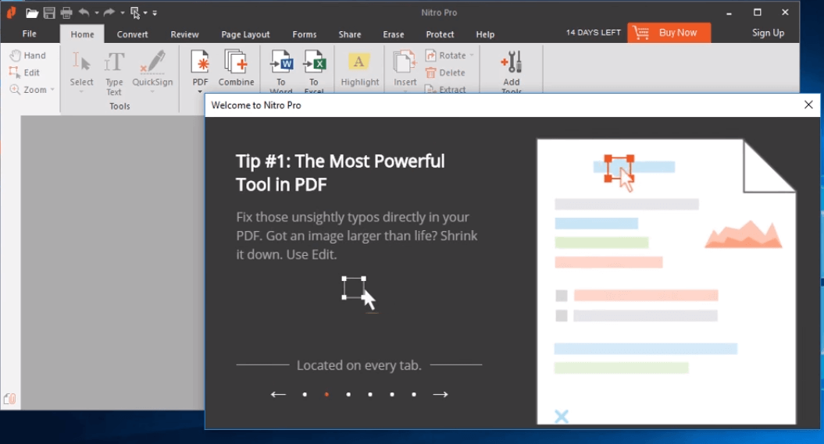Go to the previous tip with left arrow
Screen dimensions: 824x444
tap(278, 394)
